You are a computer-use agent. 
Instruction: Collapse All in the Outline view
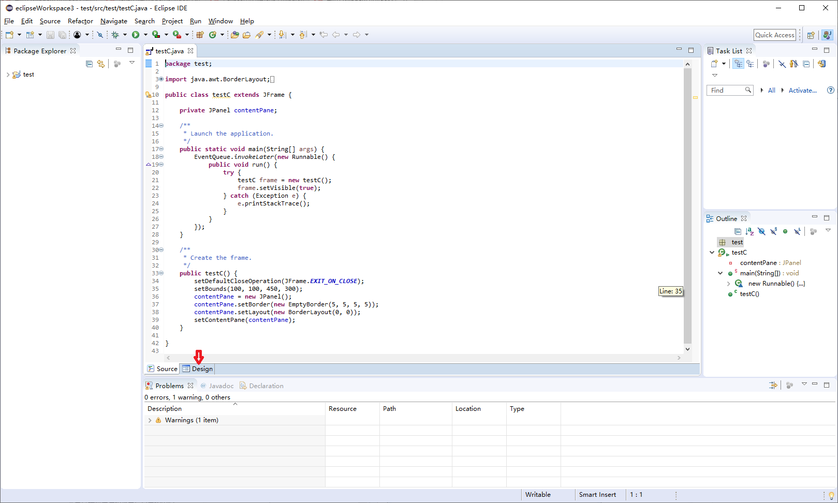pos(738,231)
